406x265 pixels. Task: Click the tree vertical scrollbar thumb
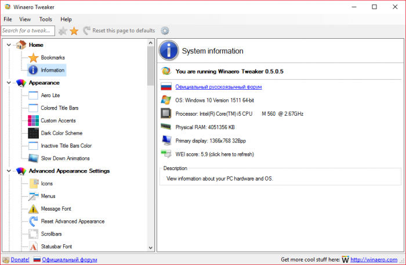(x=151, y=66)
